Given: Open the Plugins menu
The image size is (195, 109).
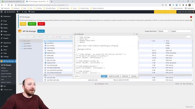Looking at the screenshot, I should 5,46.
